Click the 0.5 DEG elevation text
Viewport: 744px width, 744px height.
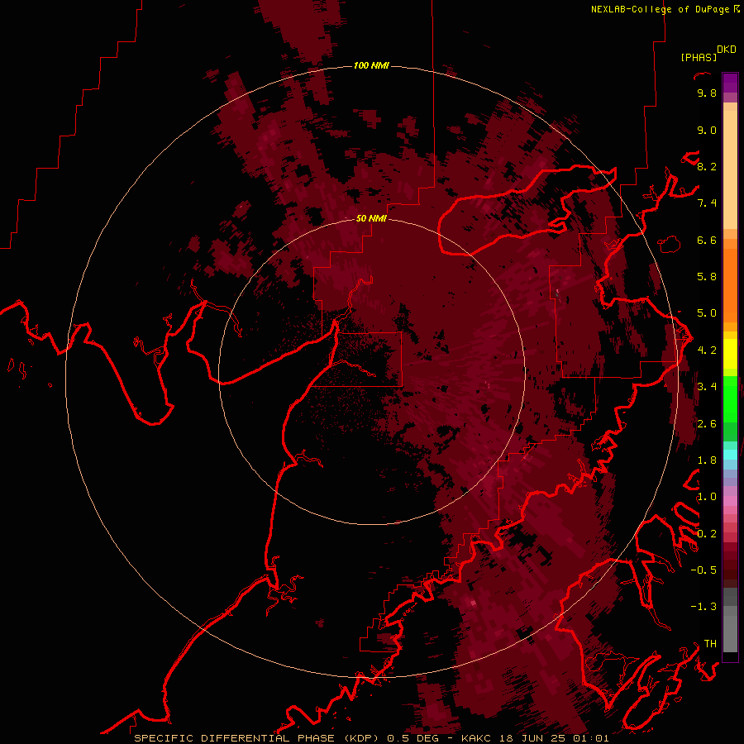coord(413,738)
